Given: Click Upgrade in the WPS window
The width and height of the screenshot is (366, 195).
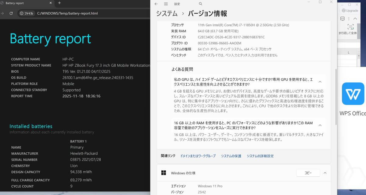Looking at the screenshot, I should pos(350,11).
